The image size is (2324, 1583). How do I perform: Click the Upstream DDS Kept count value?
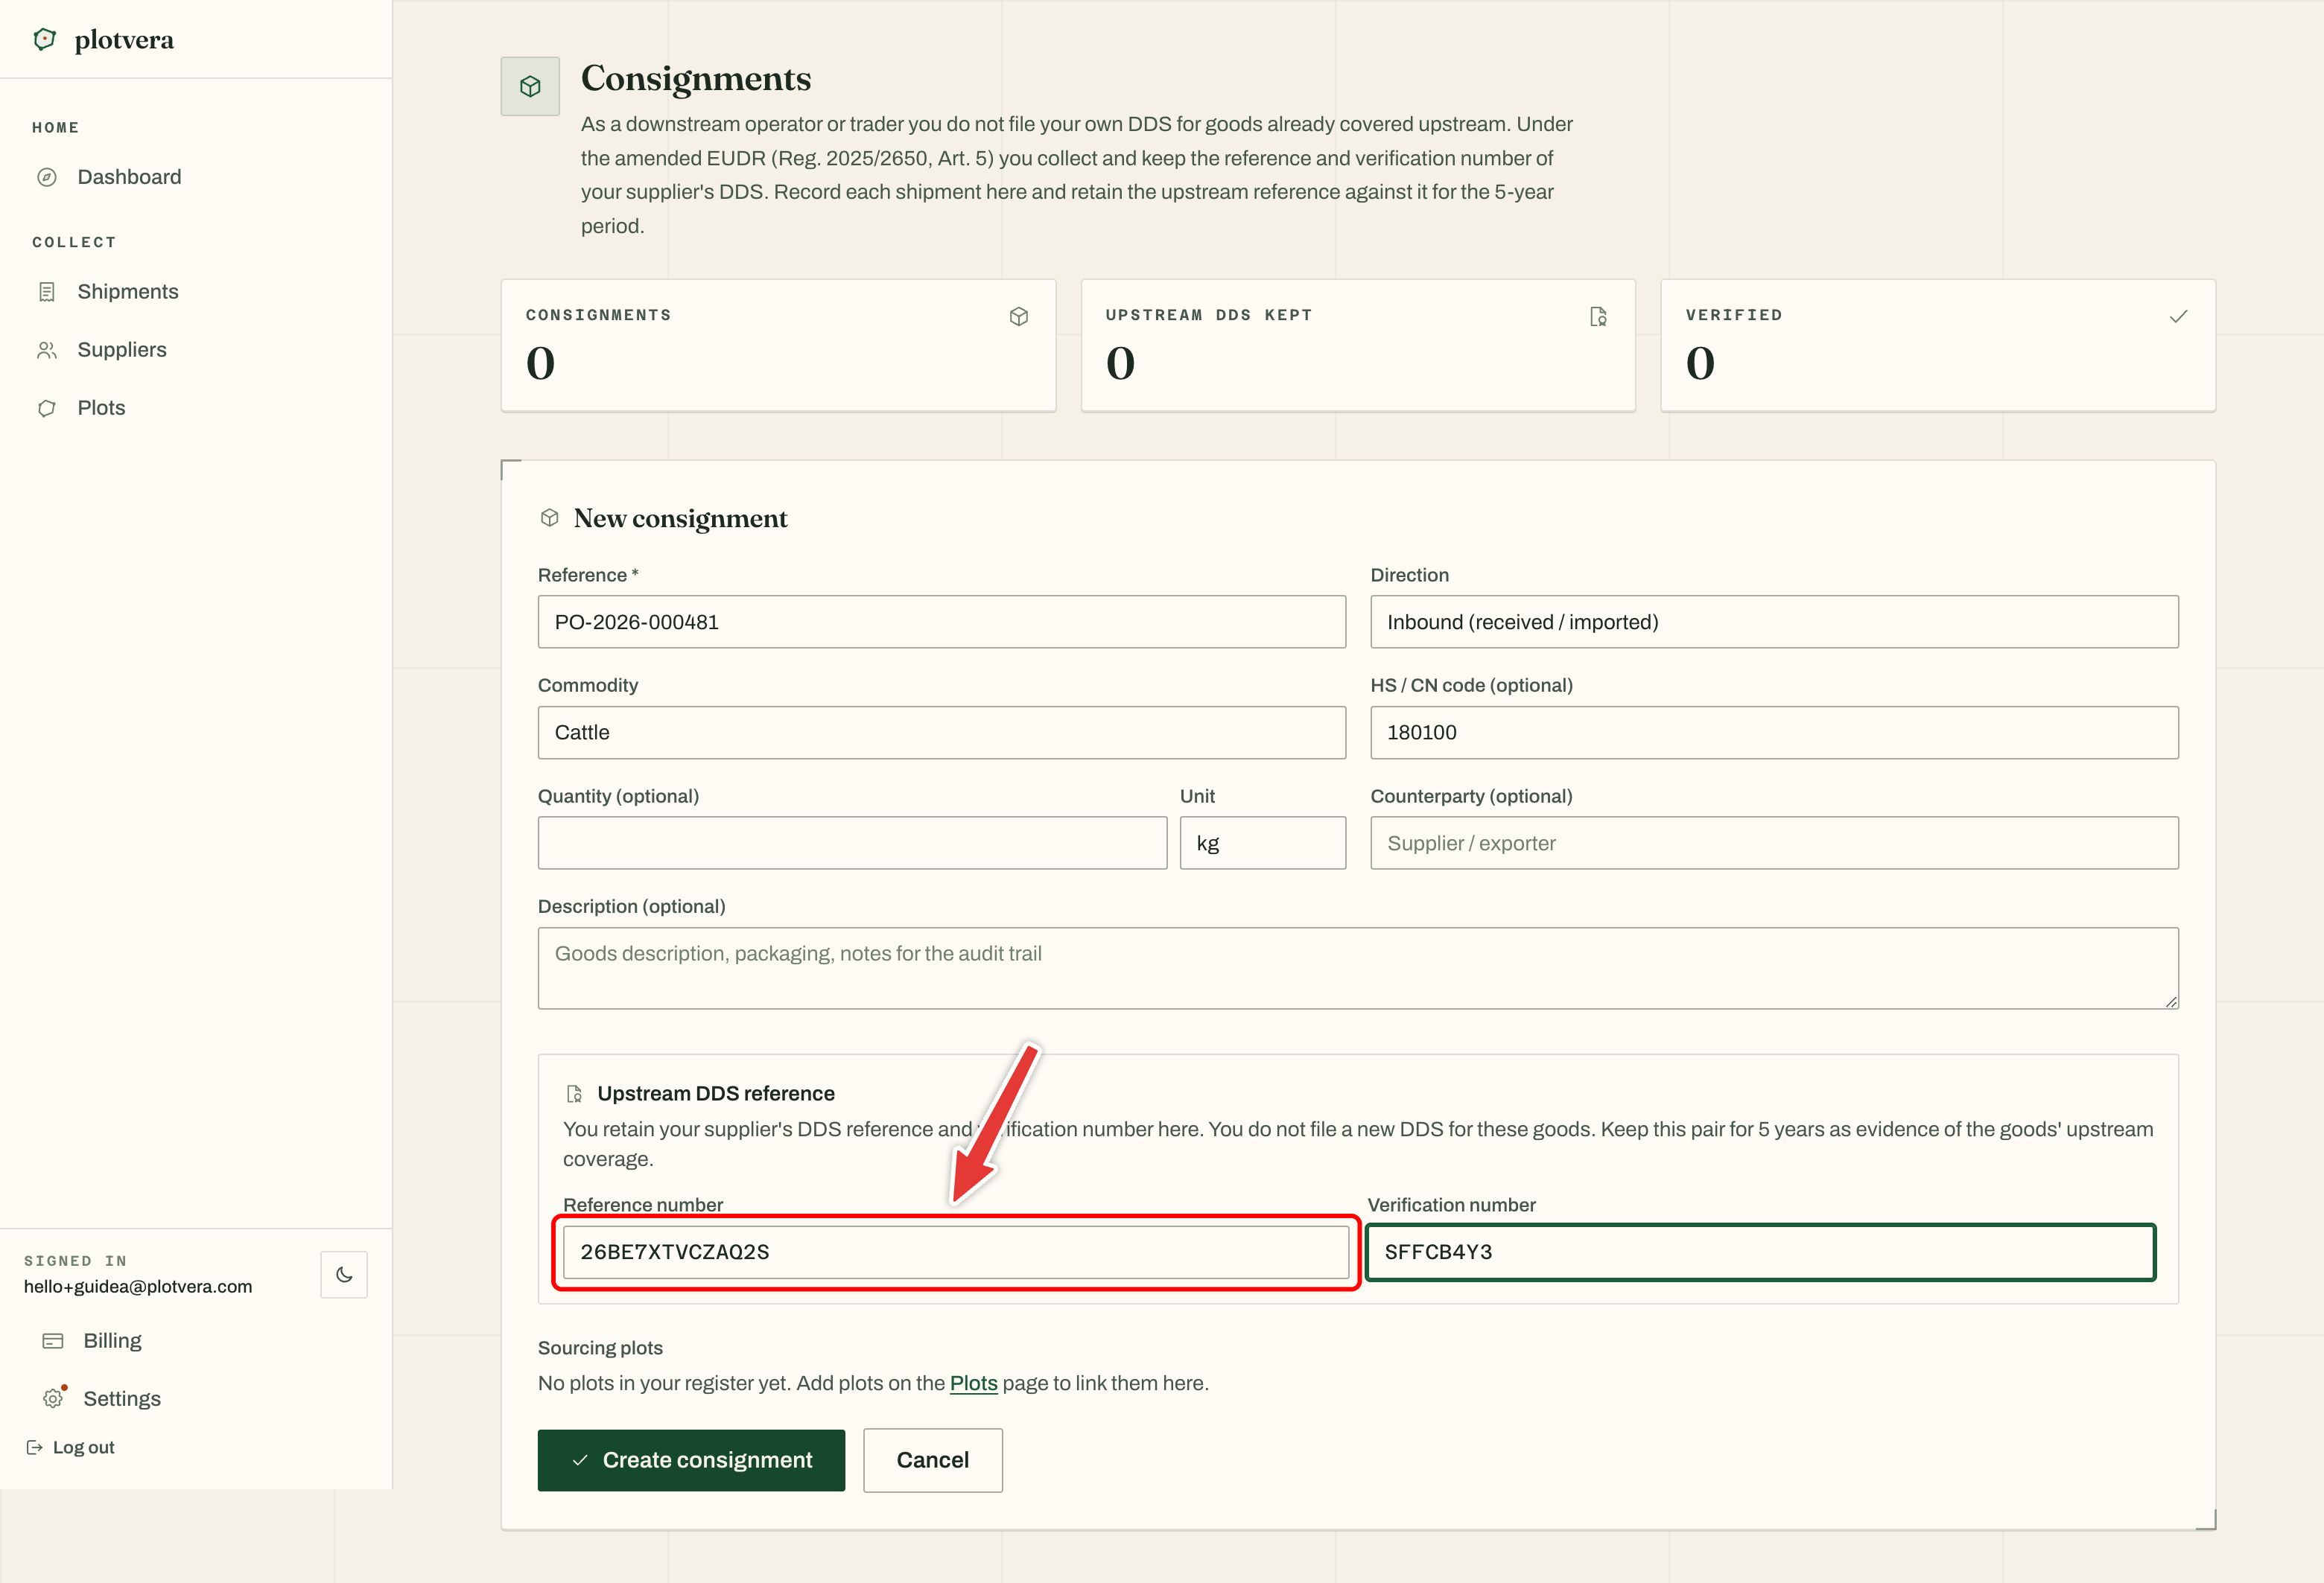point(1120,363)
